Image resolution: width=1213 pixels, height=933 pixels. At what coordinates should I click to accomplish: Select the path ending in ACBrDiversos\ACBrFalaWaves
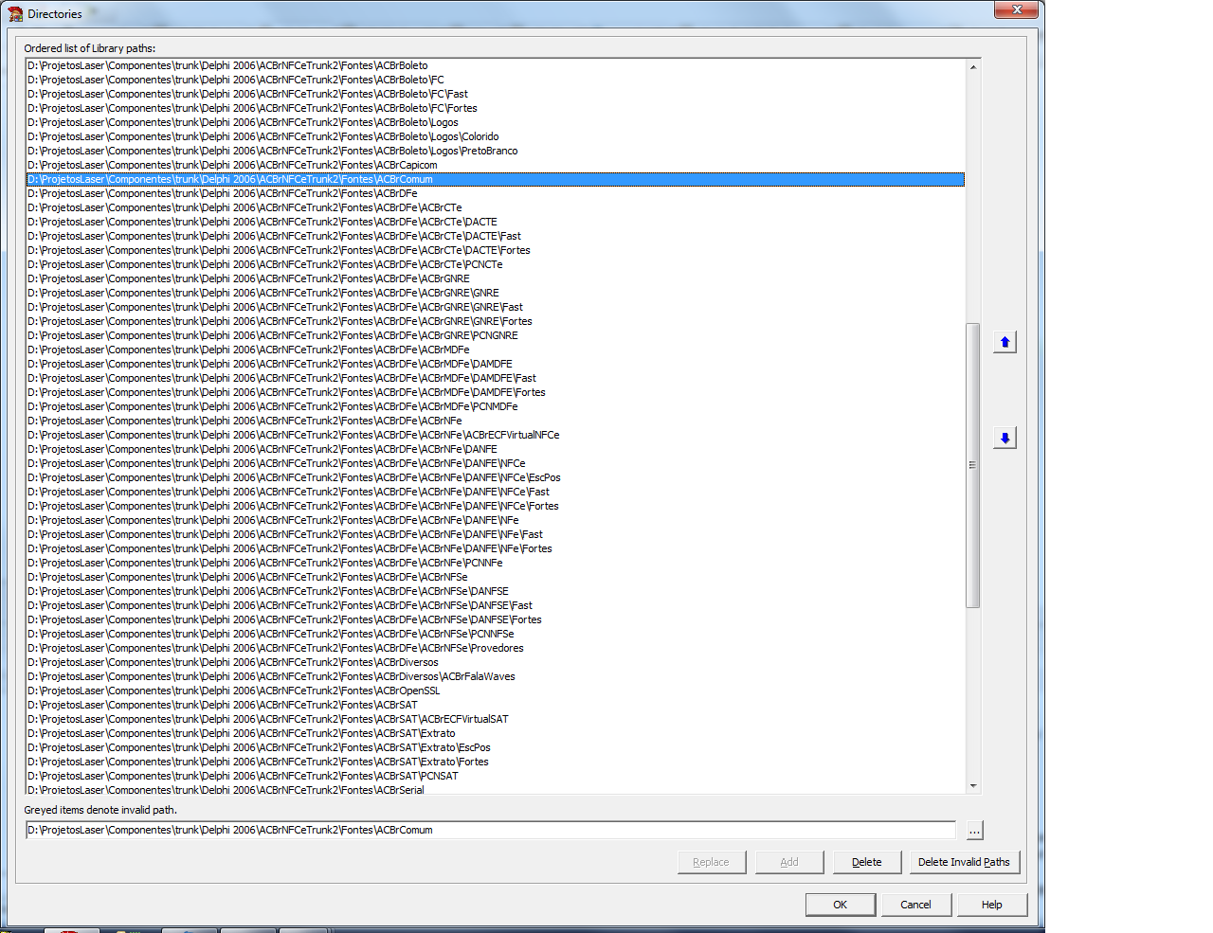(496, 676)
